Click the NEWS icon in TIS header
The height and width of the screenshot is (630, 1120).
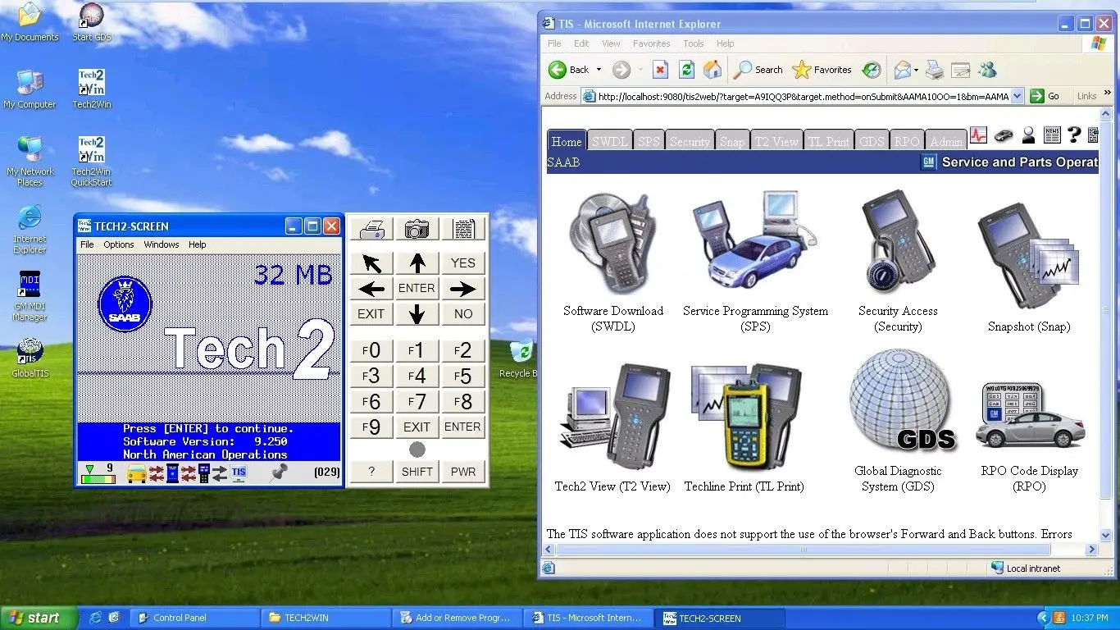pos(1052,135)
